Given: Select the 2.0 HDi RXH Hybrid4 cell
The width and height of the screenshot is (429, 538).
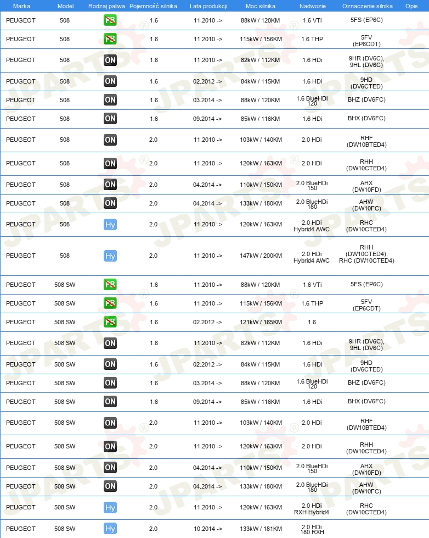Looking at the screenshot, I should coord(312,509).
